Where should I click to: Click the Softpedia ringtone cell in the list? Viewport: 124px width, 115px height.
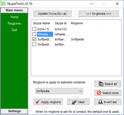pyautogui.click(x=77, y=39)
